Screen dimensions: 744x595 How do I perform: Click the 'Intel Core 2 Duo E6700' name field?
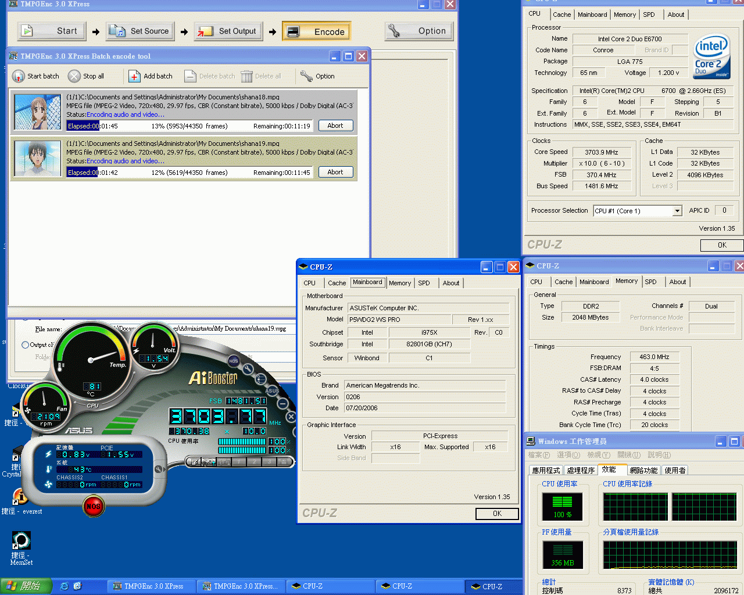(x=630, y=39)
